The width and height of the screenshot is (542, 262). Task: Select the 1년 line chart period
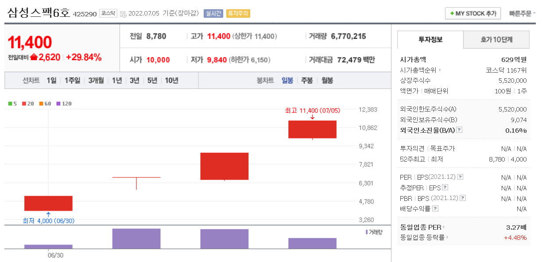pyautogui.click(x=117, y=80)
